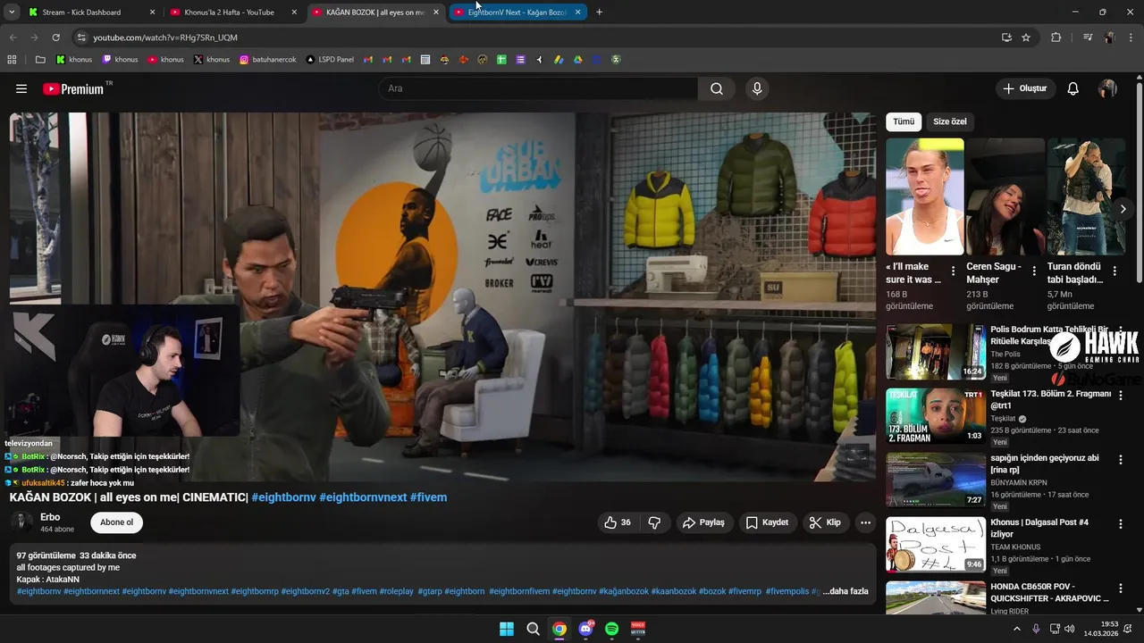Open options for Ceren Sagu Mahşer short
The width and height of the screenshot is (1144, 643).
coord(1034,271)
